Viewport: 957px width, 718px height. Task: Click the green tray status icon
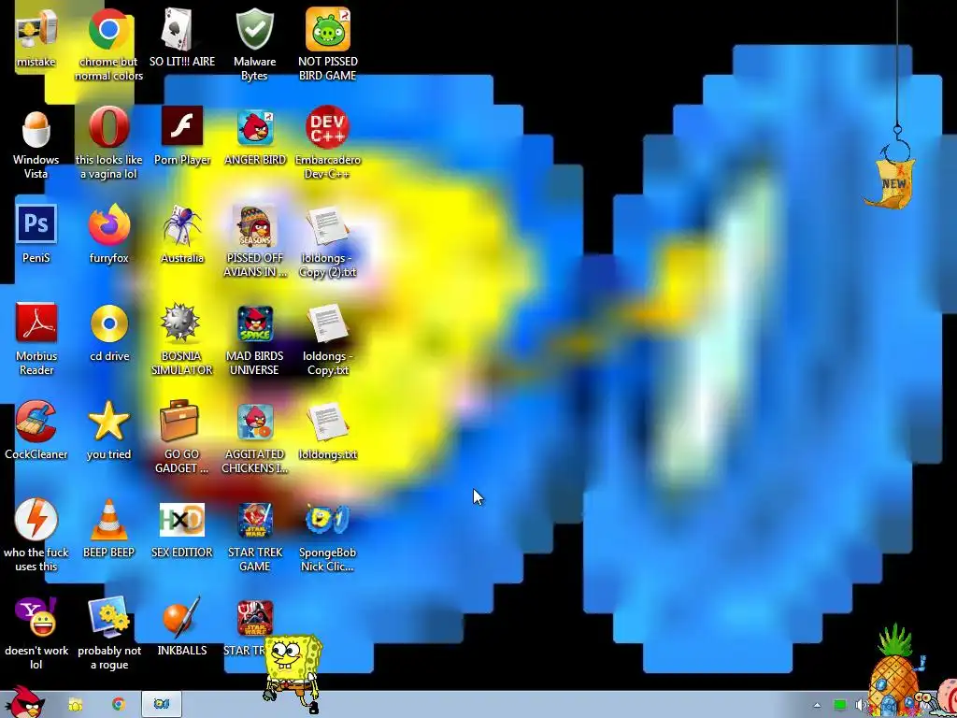point(840,705)
